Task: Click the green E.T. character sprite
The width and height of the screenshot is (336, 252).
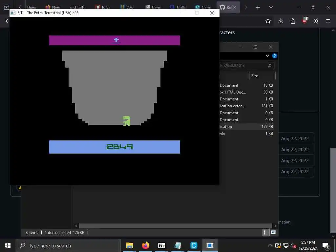Action: (126, 121)
